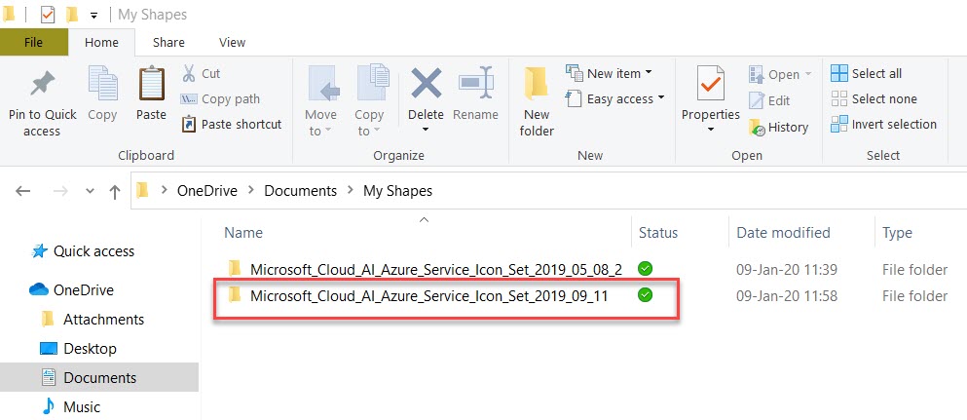Click Select all in Select group
The width and height of the screenshot is (967, 420).
867,74
